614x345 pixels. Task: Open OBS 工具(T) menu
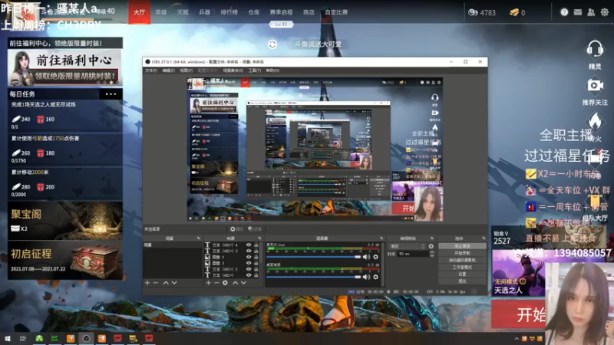(255, 71)
